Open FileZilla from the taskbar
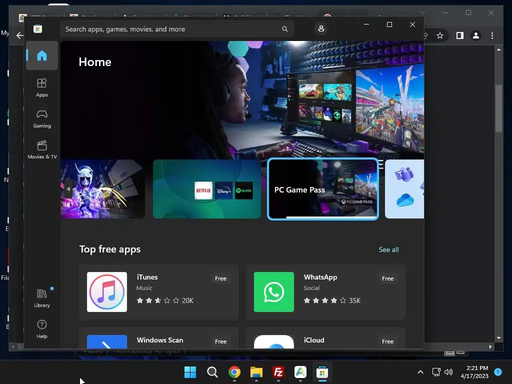The width and height of the screenshot is (512, 384). coord(278,372)
